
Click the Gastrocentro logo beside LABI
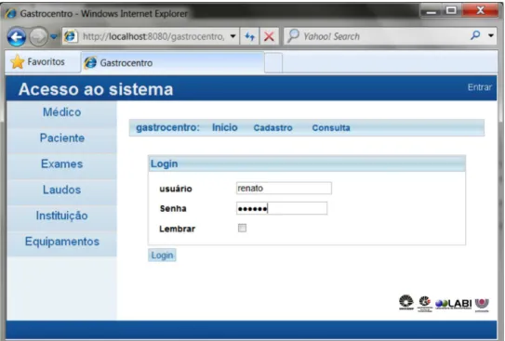coord(425,304)
